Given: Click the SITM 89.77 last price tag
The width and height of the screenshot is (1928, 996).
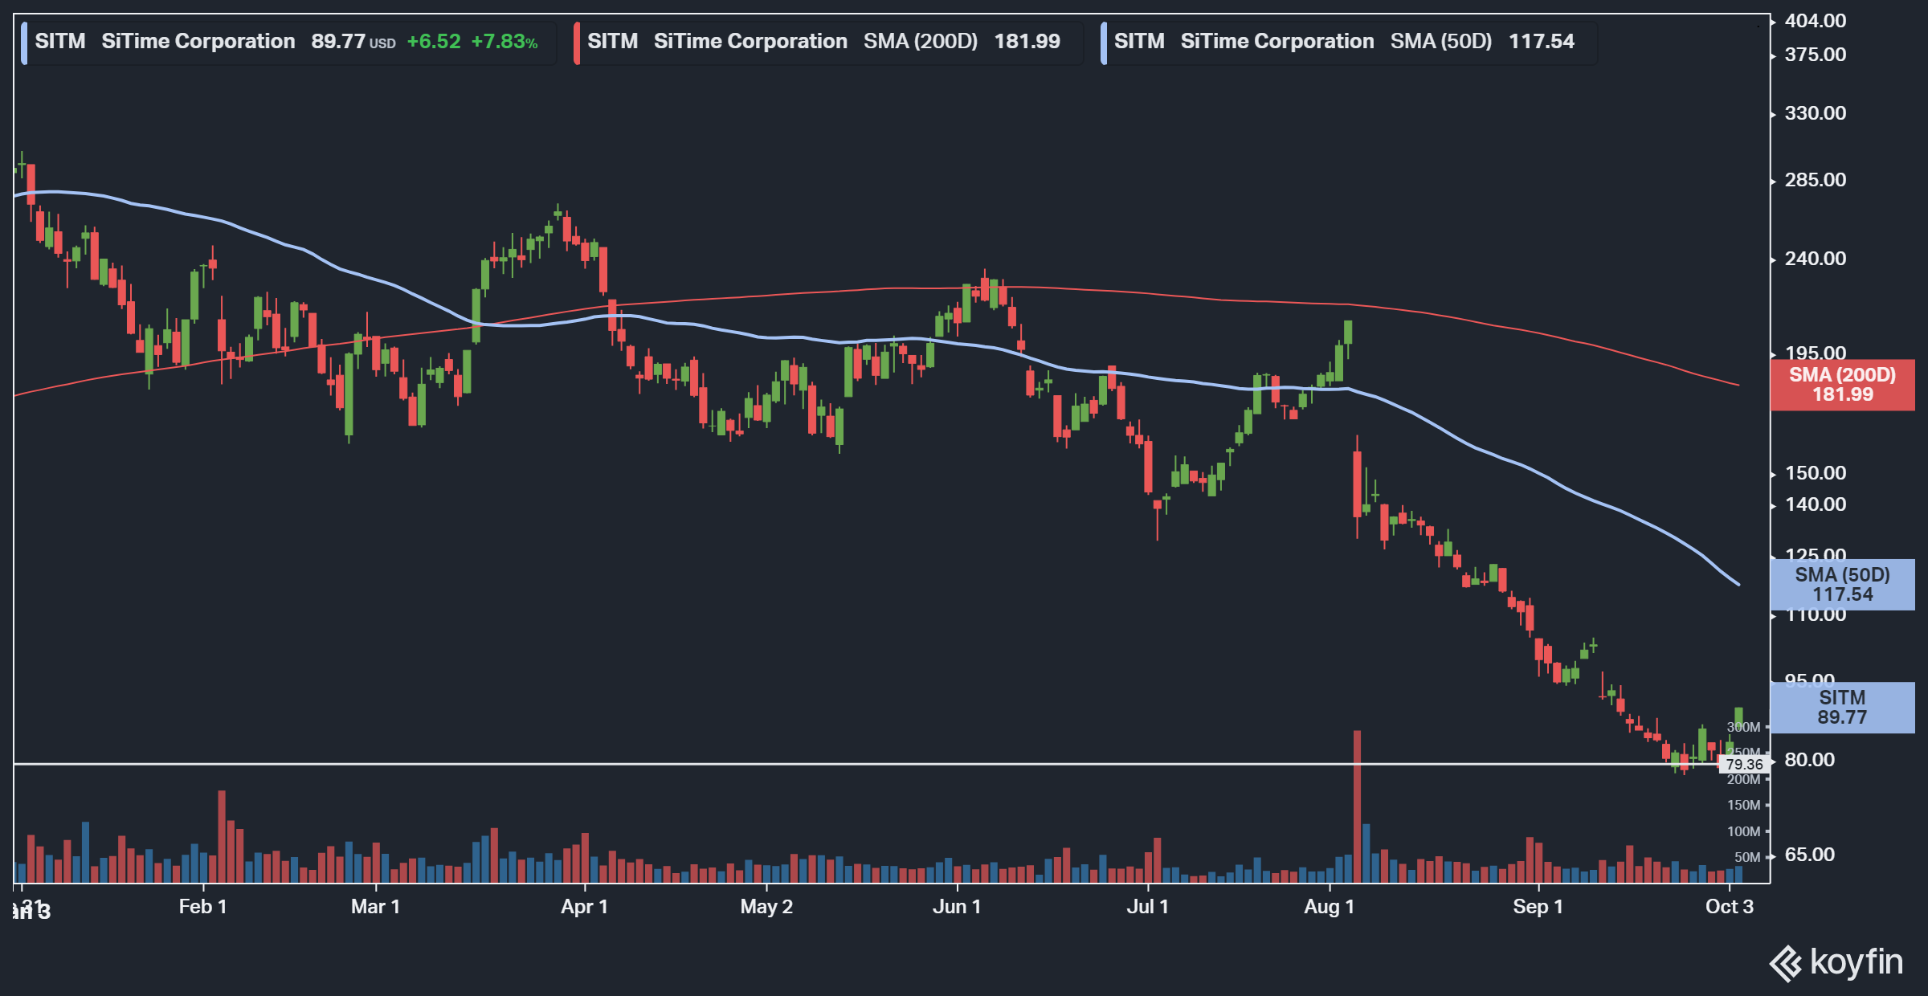Looking at the screenshot, I should coord(1842,708).
